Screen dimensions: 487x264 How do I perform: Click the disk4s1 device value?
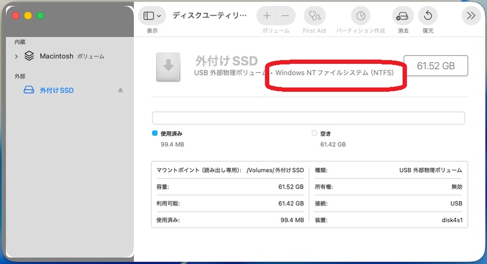coord(452,220)
